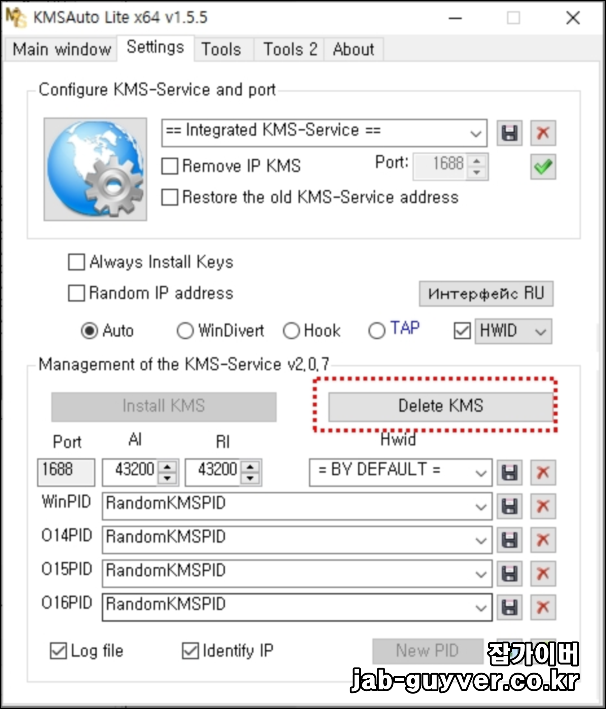Click the Install KMS button
Viewport: 606px width, 709px height.
coord(164,406)
